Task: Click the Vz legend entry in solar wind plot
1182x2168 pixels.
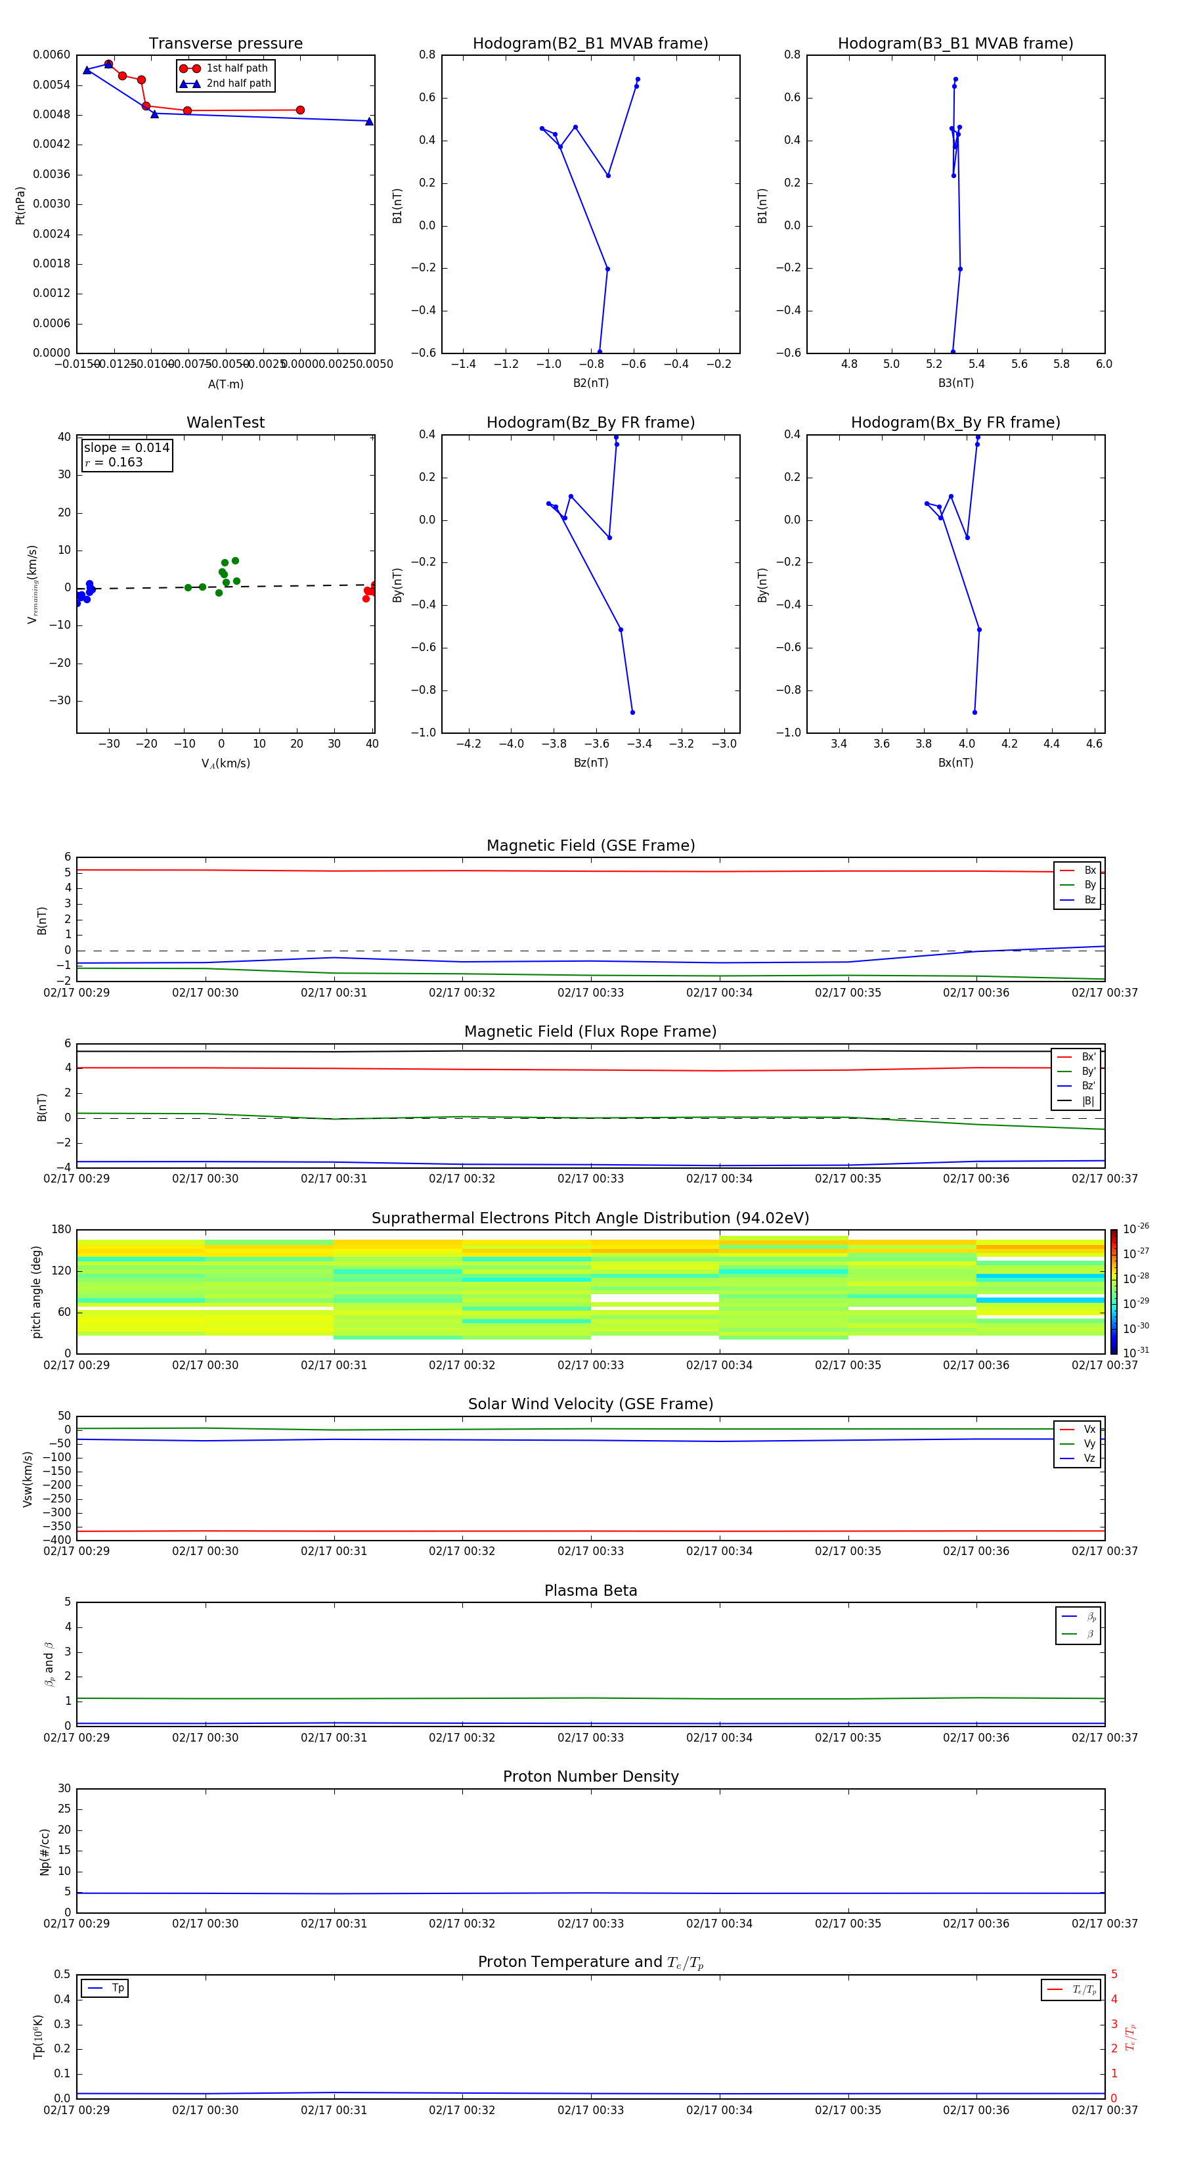Action: coord(1078,1459)
